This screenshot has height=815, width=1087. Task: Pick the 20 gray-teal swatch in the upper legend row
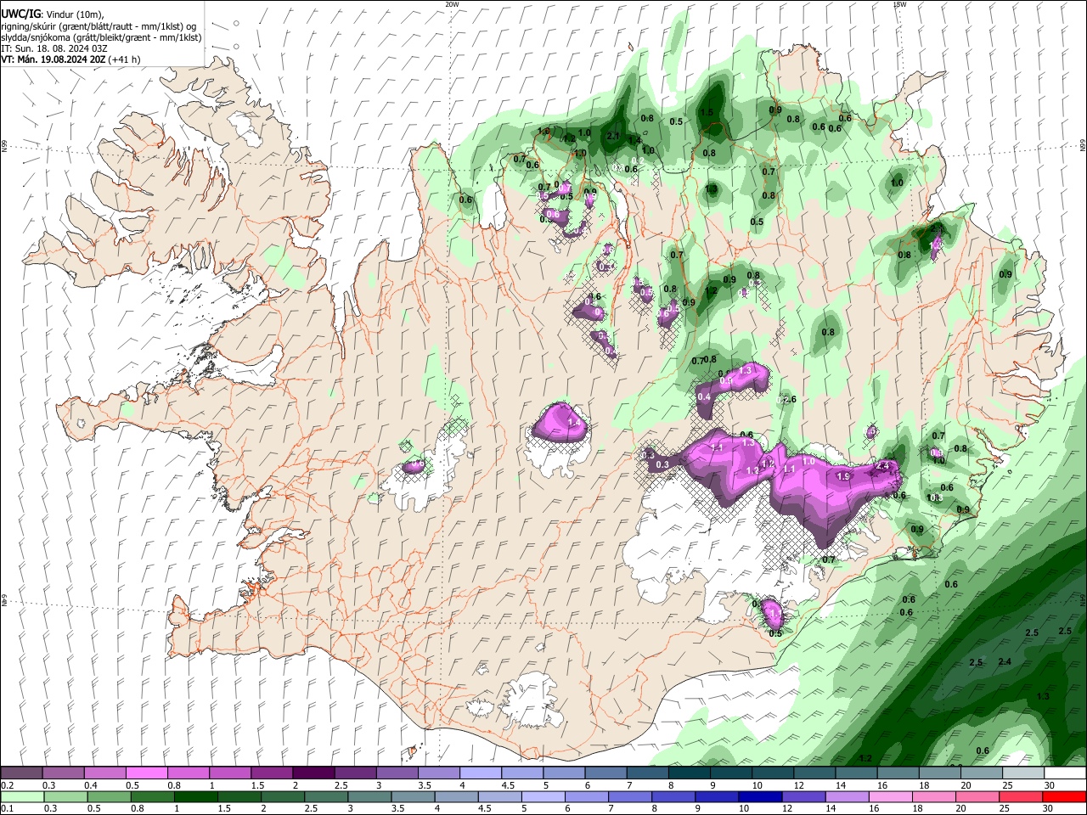(x=983, y=773)
